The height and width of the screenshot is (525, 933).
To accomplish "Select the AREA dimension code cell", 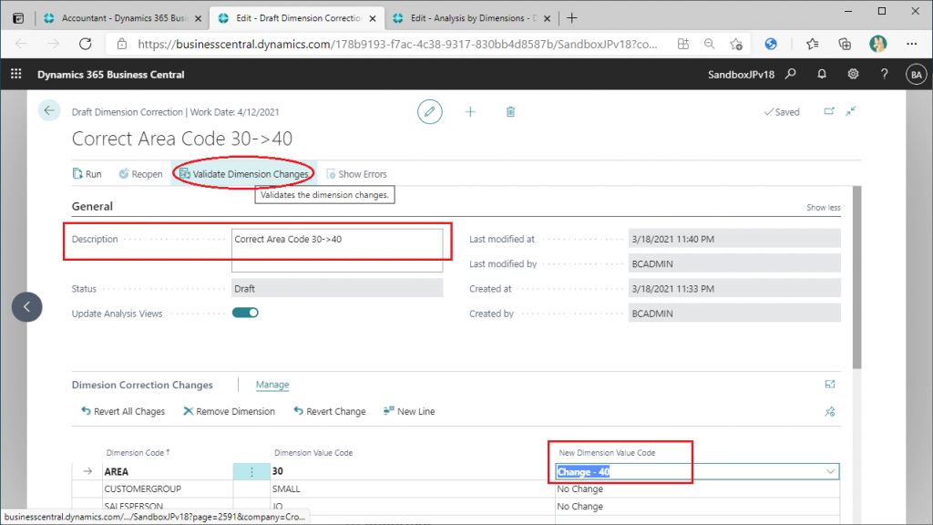I will pyautogui.click(x=168, y=471).
